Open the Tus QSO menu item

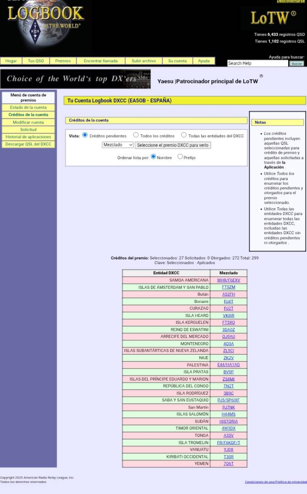coord(36,61)
